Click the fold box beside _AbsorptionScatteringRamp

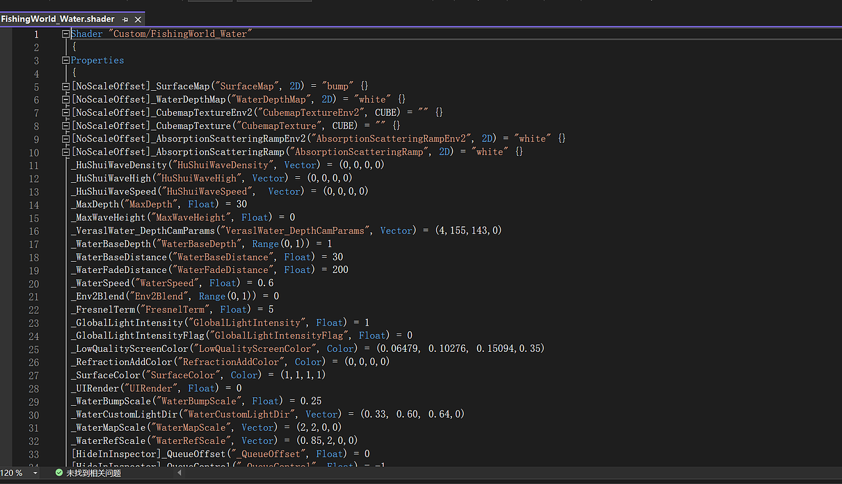click(x=65, y=151)
